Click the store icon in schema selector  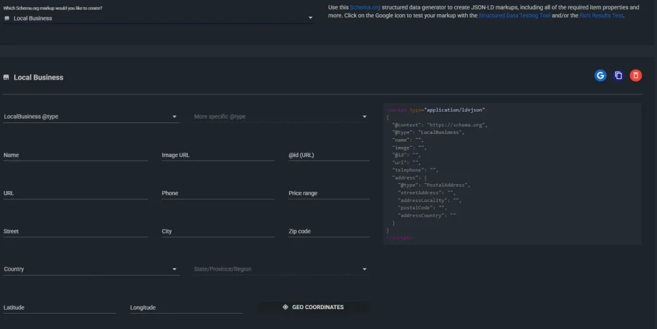pyautogui.click(x=6, y=19)
